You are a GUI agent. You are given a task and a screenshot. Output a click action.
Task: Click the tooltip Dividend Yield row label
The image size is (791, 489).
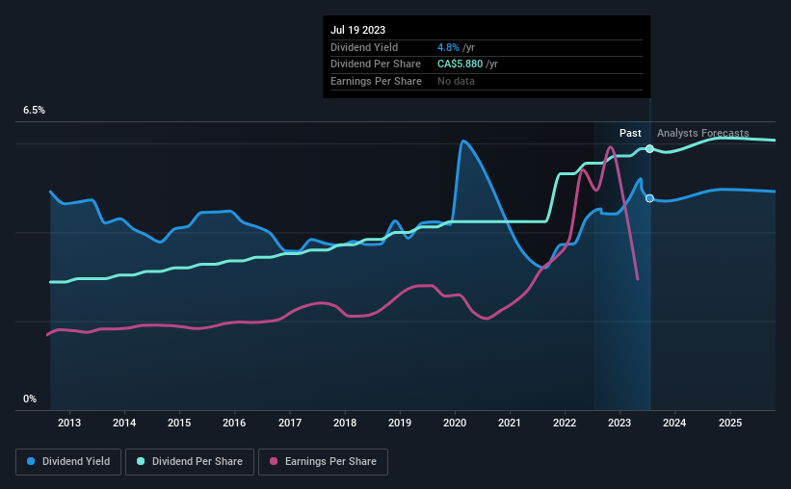tap(364, 47)
